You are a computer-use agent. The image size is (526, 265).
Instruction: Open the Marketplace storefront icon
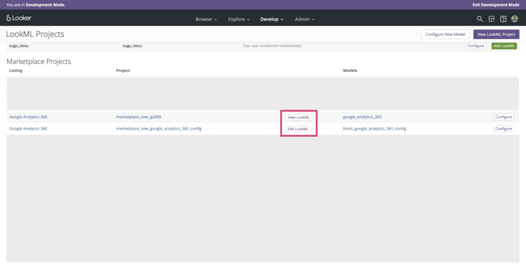[x=491, y=19]
